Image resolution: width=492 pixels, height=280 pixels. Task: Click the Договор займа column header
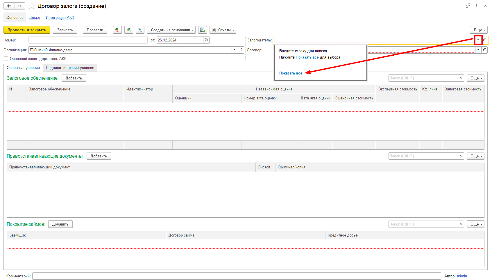[x=246, y=235]
